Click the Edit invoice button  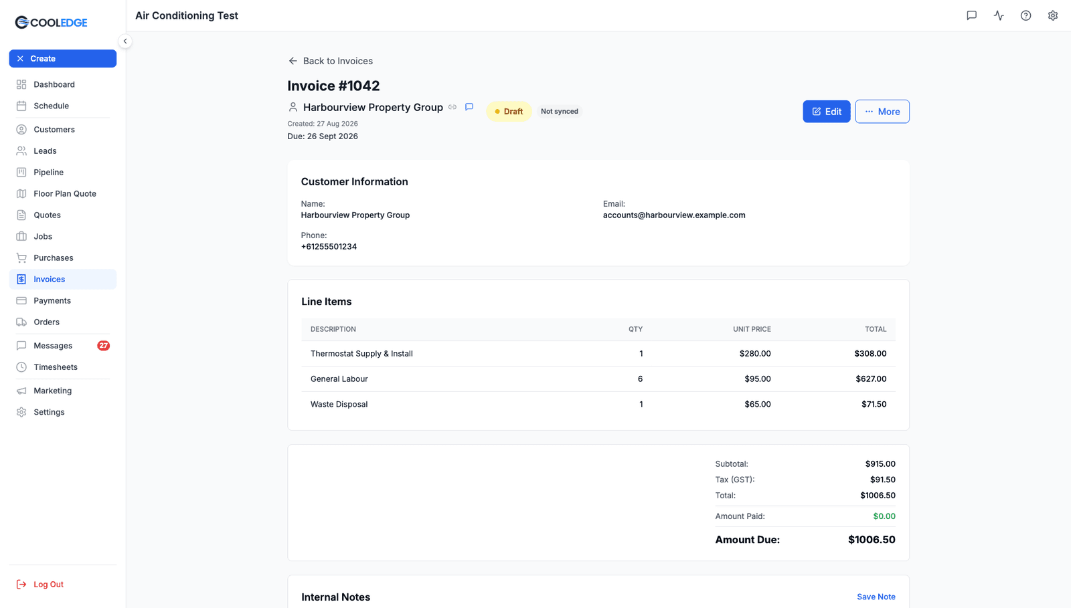827,112
